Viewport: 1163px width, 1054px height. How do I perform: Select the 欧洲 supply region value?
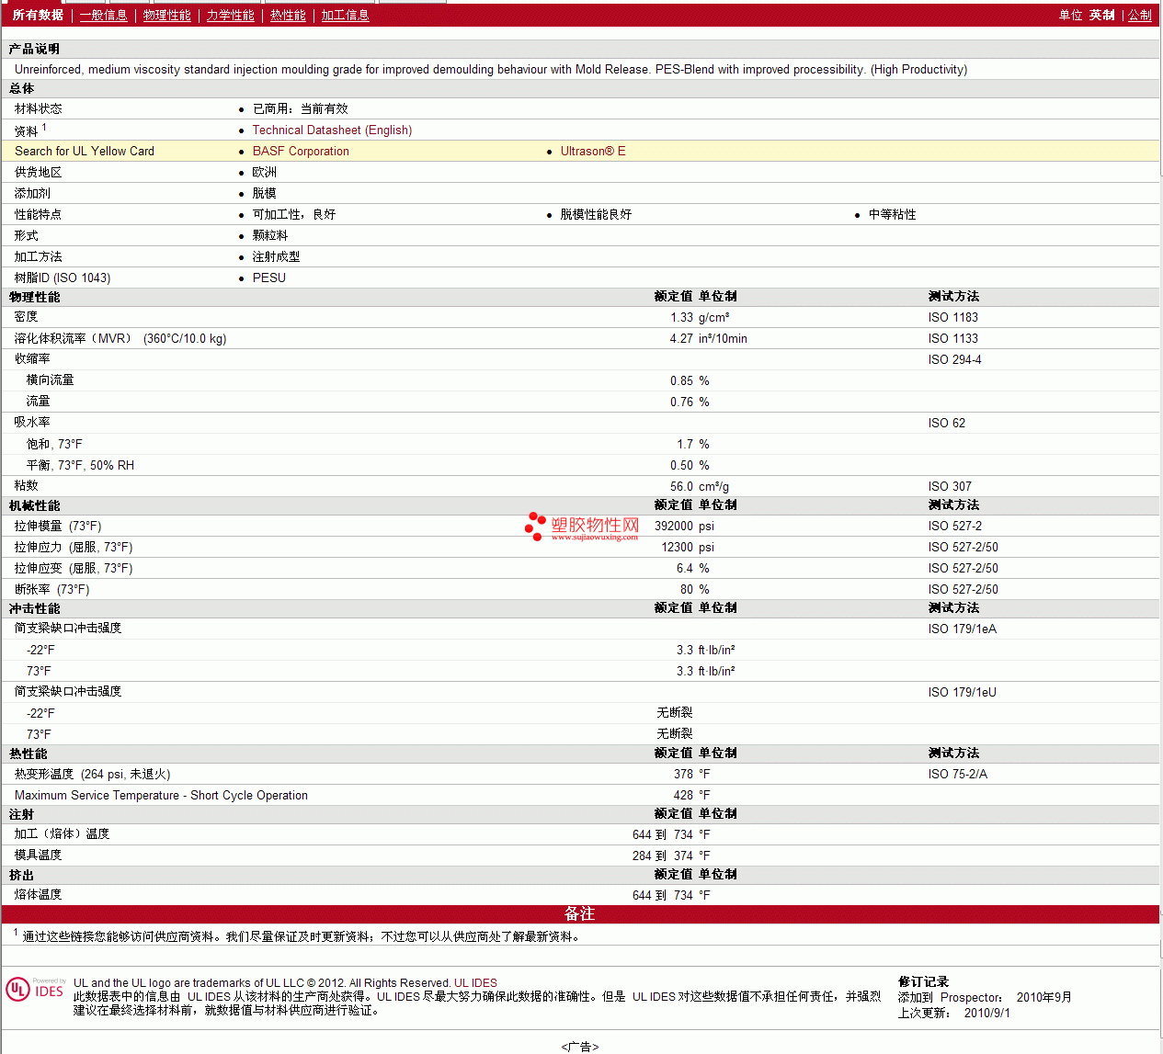[x=265, y=173]
